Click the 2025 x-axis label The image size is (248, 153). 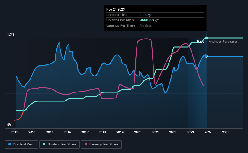point(226,132)
